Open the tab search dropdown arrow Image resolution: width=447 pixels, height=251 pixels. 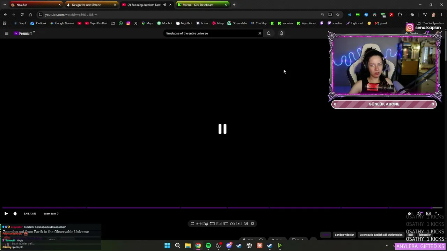(x=5, y=5)
